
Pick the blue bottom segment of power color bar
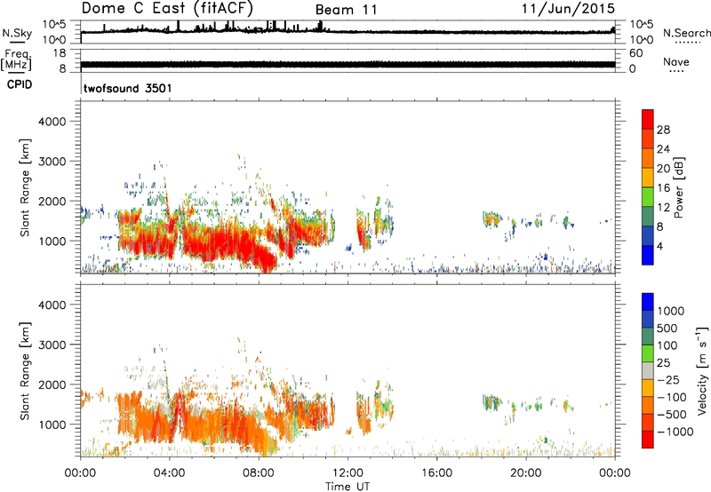pyautogui.click(x=648, y=255)
